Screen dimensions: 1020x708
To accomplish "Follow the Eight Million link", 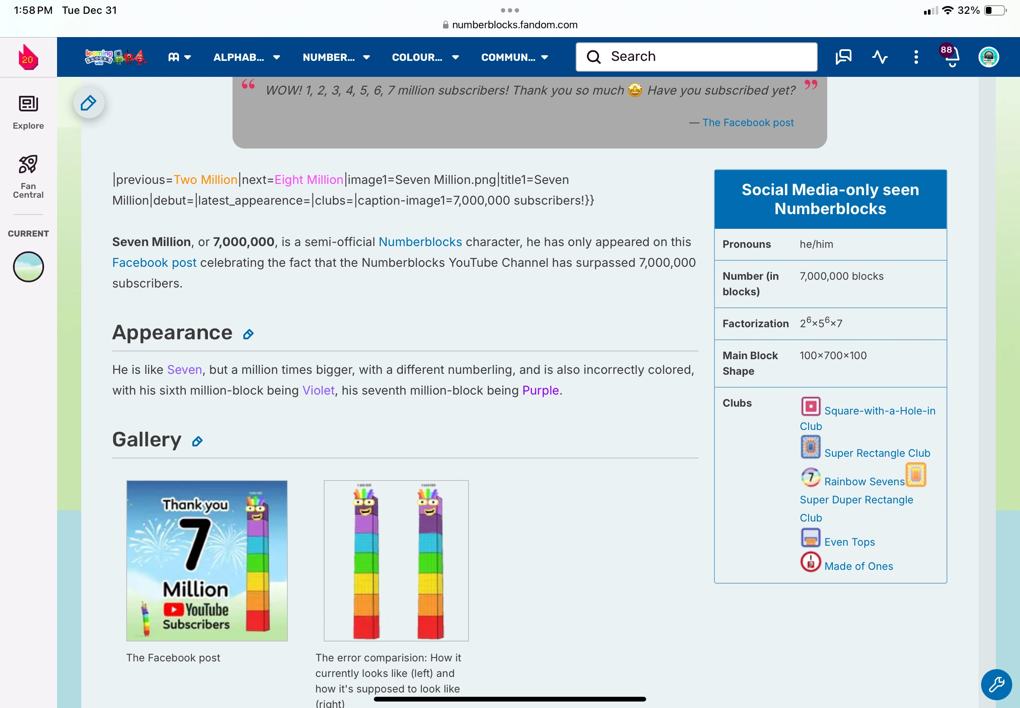I will pyautogui.click(x=309, y=180).
